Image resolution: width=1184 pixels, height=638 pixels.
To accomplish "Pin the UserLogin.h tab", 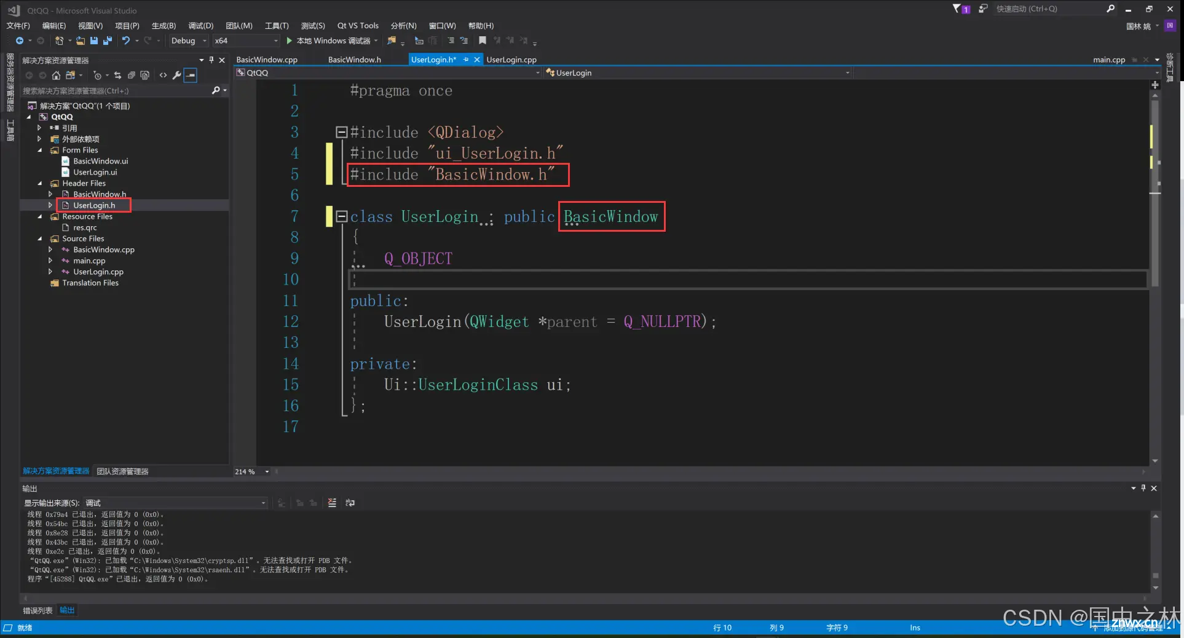I will point(466,60).
